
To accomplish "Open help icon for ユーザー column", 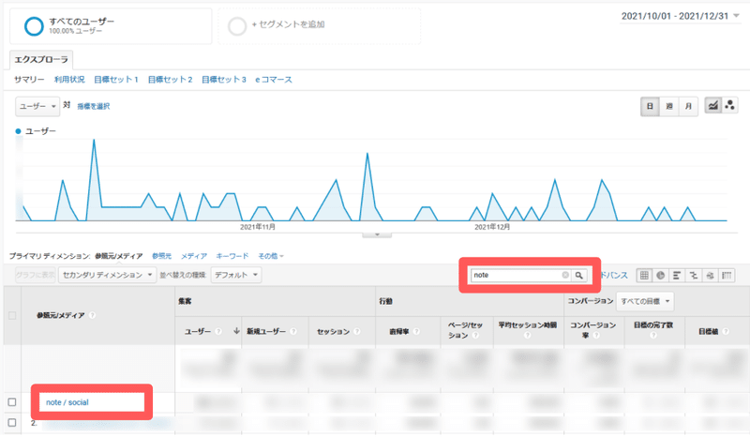I will 218,331.
